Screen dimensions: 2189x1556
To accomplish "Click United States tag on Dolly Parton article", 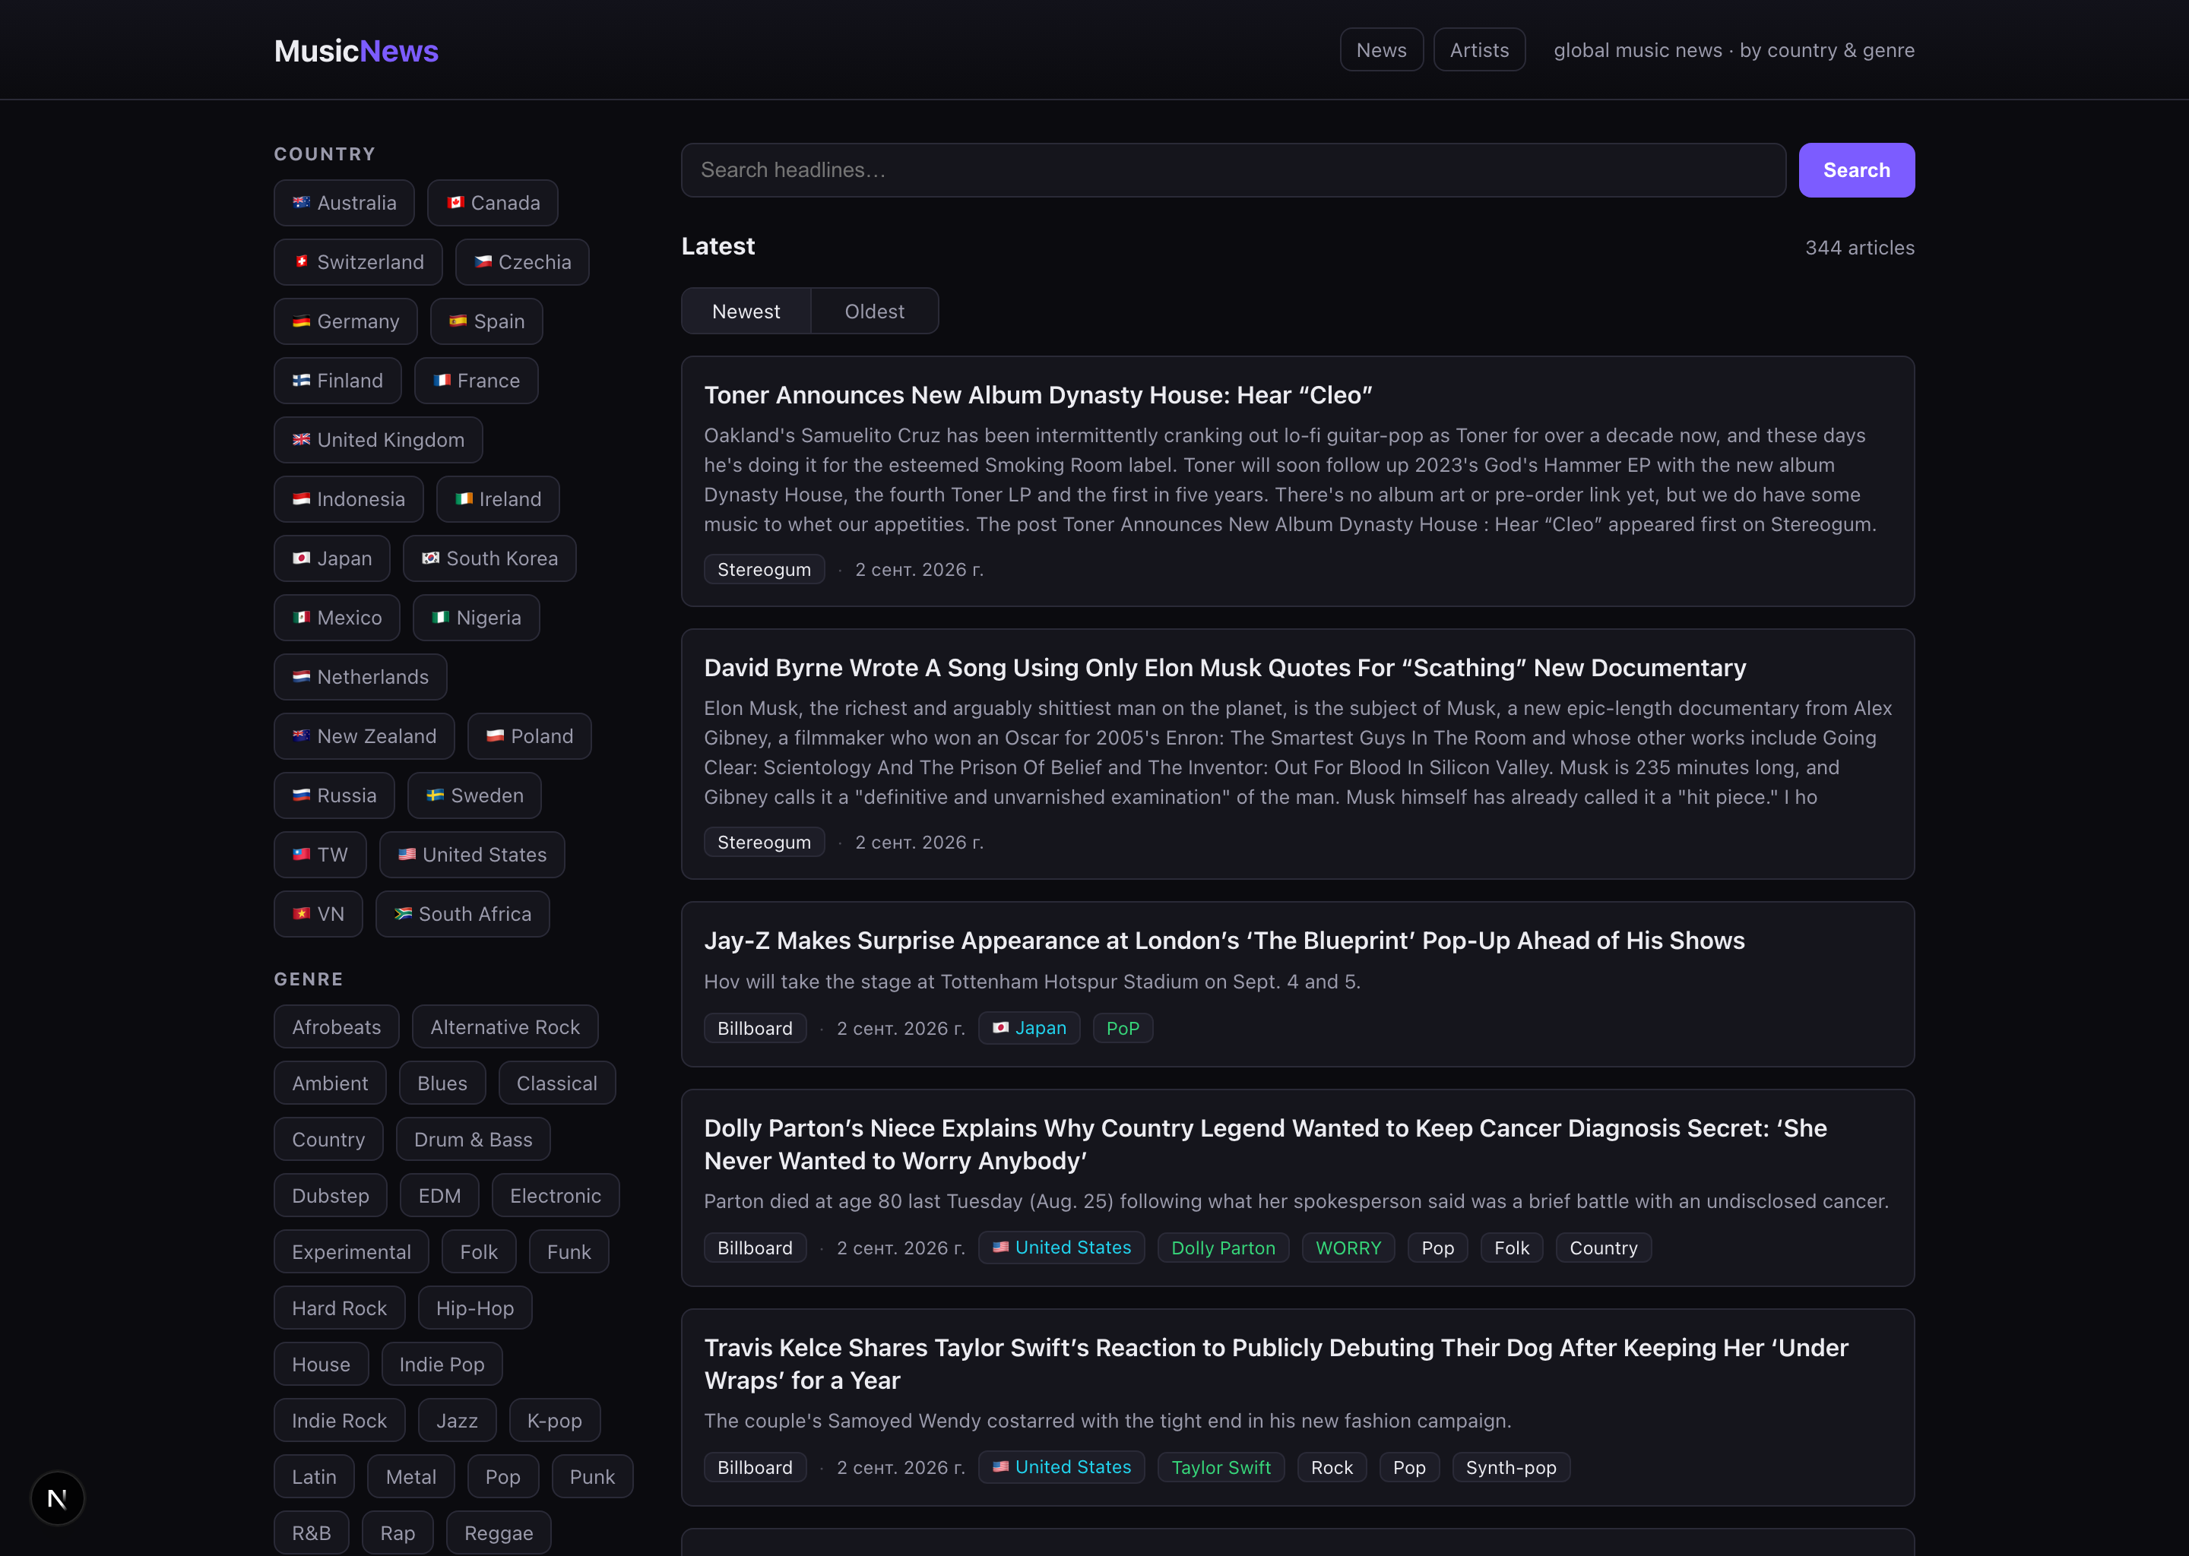I will coord(1061,1248).
